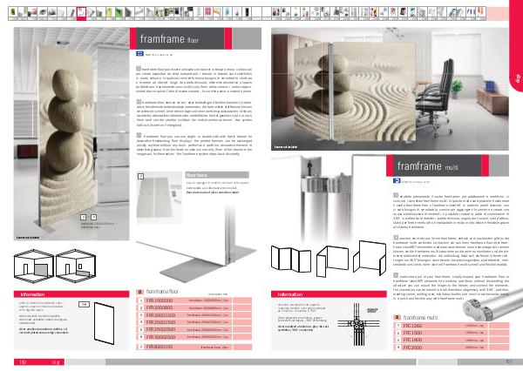Screen dimensions: 523x371
Task: Click the framframe multi table title
Action: tap(420, 317)
